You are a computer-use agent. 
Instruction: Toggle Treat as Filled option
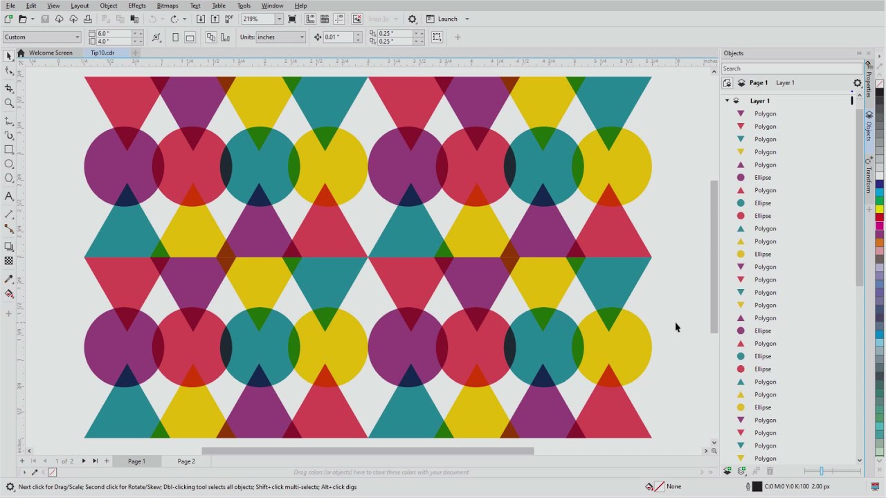click(x=437, y=37)
